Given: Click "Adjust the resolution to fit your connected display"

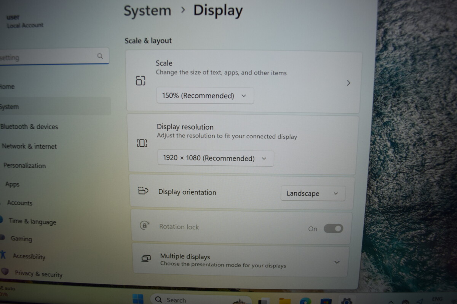Looking at the screenshot, I should [x=227, y=136].
